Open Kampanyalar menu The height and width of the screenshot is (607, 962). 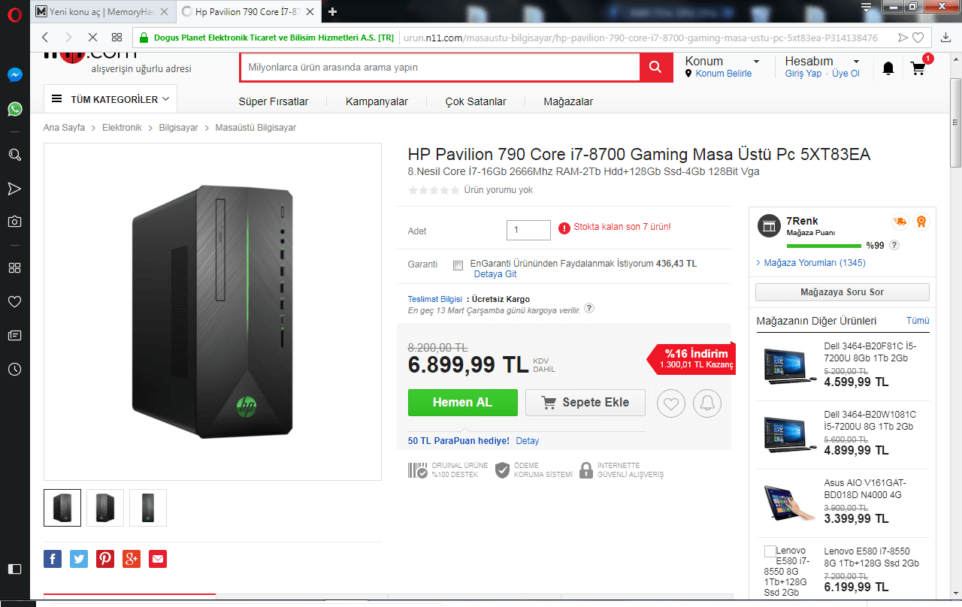click(x=377, y=101)
